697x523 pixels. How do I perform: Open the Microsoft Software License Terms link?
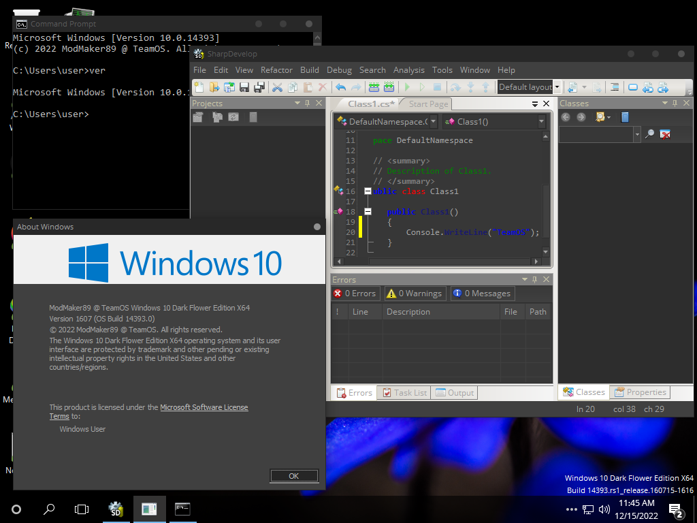point(204,407)
